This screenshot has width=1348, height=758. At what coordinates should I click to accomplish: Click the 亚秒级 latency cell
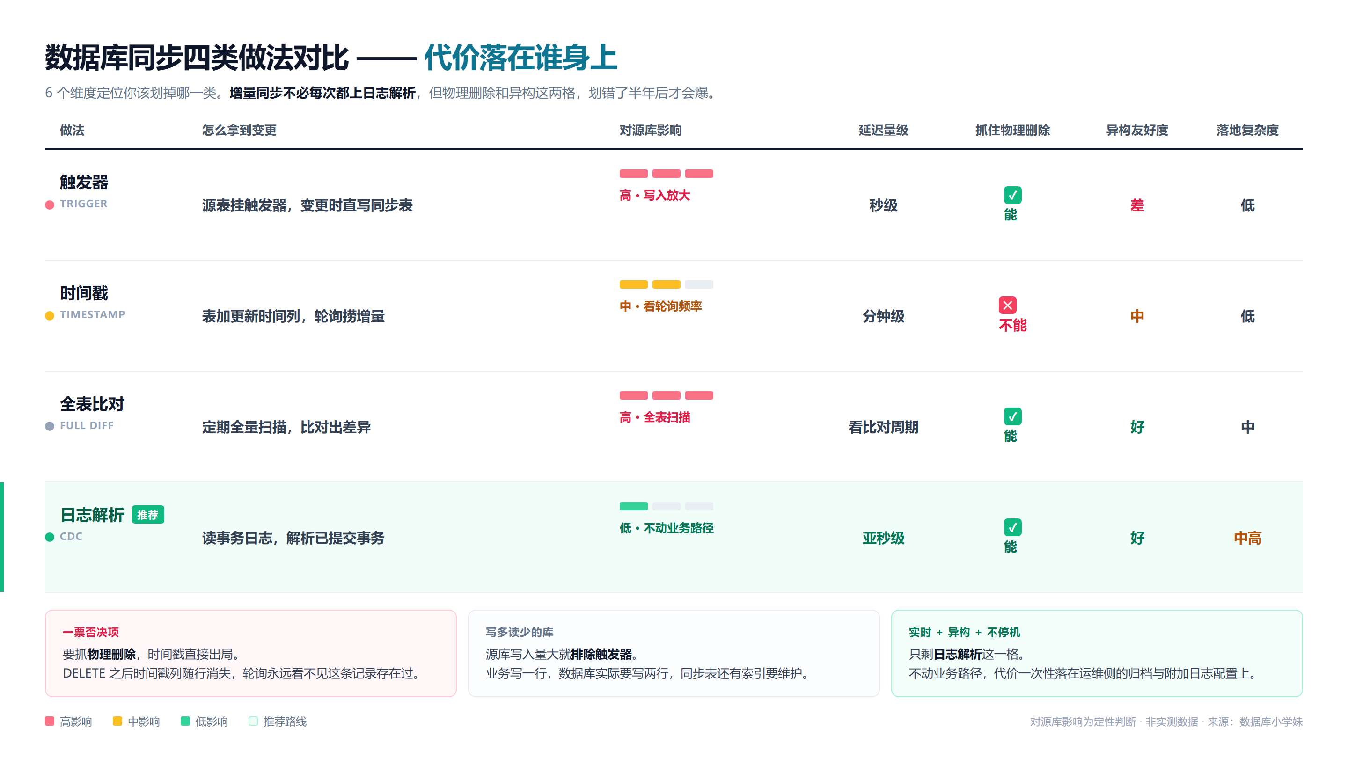coord(883,538)
